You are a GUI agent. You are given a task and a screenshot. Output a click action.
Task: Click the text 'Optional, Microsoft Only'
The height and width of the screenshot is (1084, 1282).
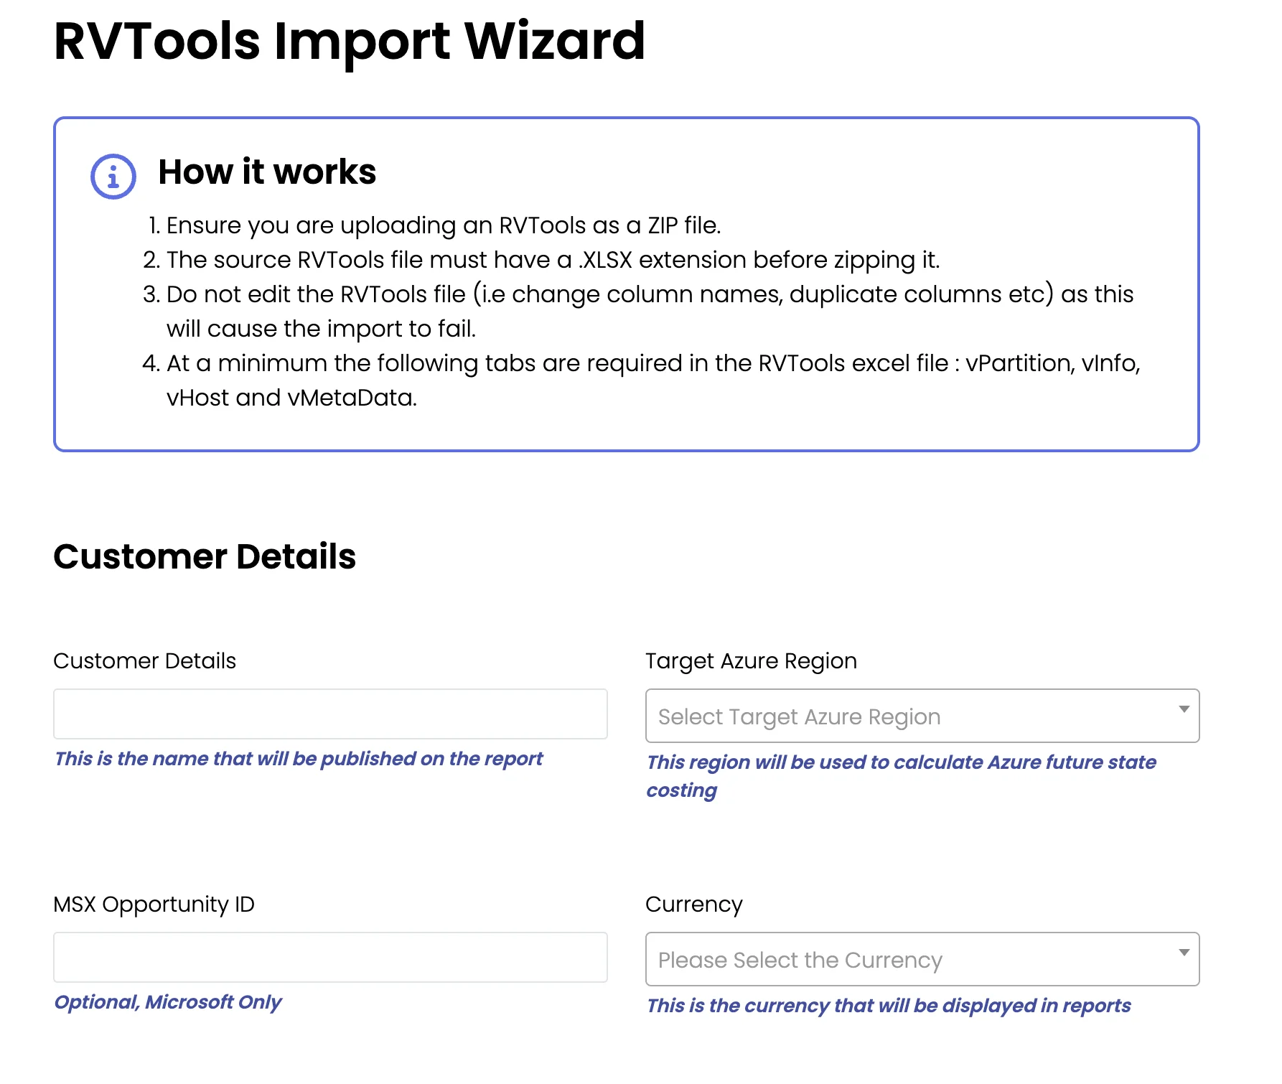tap(168, 1002)
